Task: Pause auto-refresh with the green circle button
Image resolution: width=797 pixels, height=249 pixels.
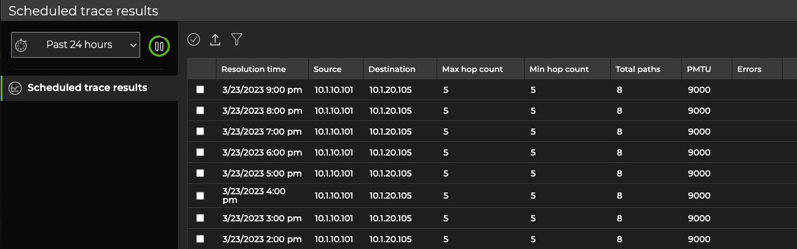Action: coord(159,45)
